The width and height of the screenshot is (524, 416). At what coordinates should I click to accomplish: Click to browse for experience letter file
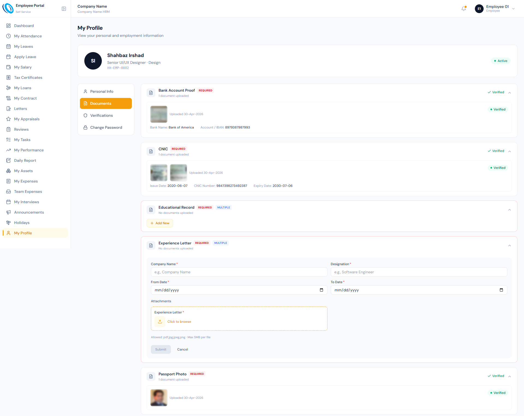point(179,322)
